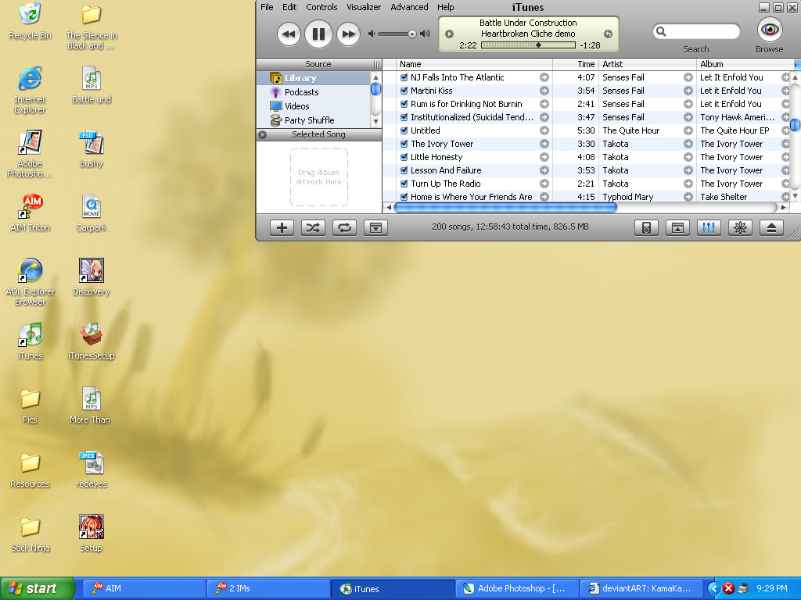
Task: Select the iTunes desktop shortcut
Action: (x=31, y=341)
